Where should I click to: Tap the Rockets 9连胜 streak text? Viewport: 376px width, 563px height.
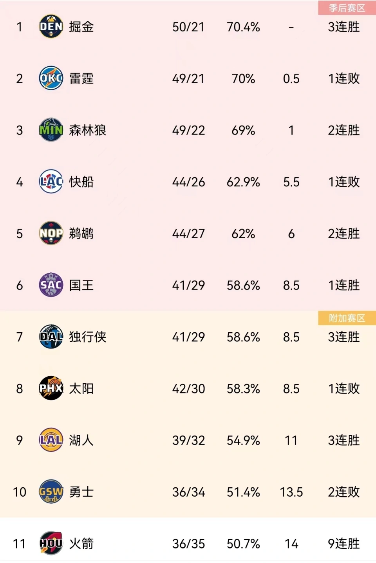344,543
